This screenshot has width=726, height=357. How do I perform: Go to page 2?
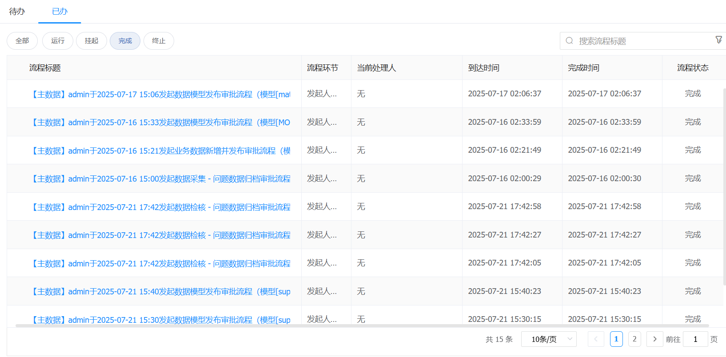[x=634, y=339]
